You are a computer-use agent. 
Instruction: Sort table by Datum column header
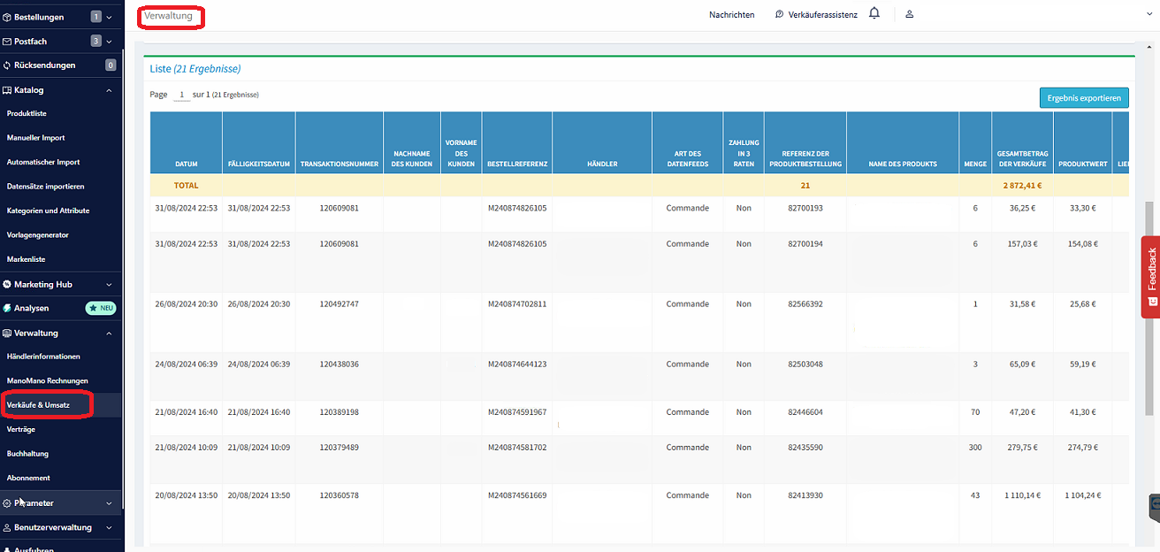click(x=186, y=164)
